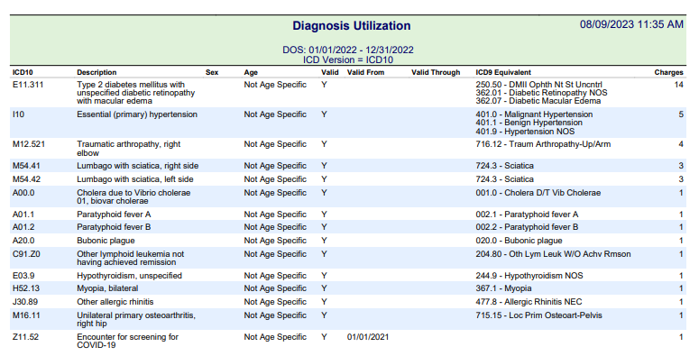Click the Valid Through column header
699x356 pixels.
436,72
